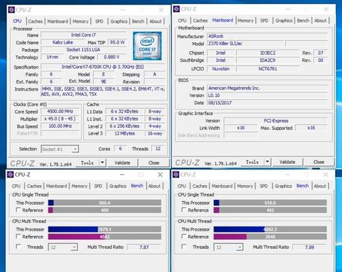Click Close button in top-left CPU window
Screen dimensions: 342x272
click(154, 163)
